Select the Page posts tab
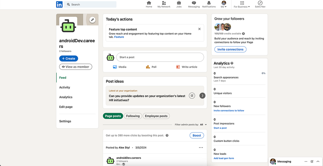Image resolution: width=323 pixels, height=166 pixels. tap(113, 116)
